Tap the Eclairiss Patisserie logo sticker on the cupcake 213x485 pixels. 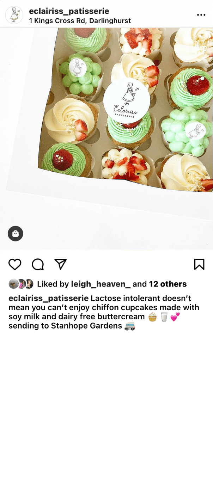[127, 100]
